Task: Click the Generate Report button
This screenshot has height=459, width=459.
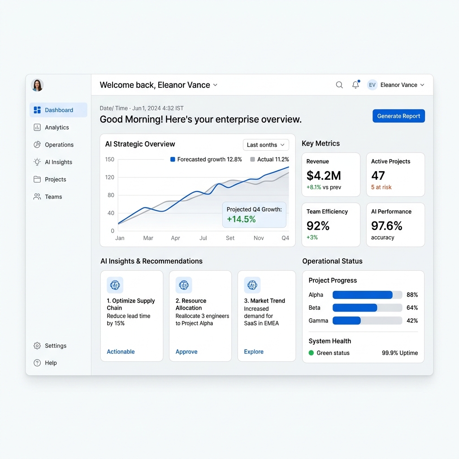Action: (x=398, y=116)
